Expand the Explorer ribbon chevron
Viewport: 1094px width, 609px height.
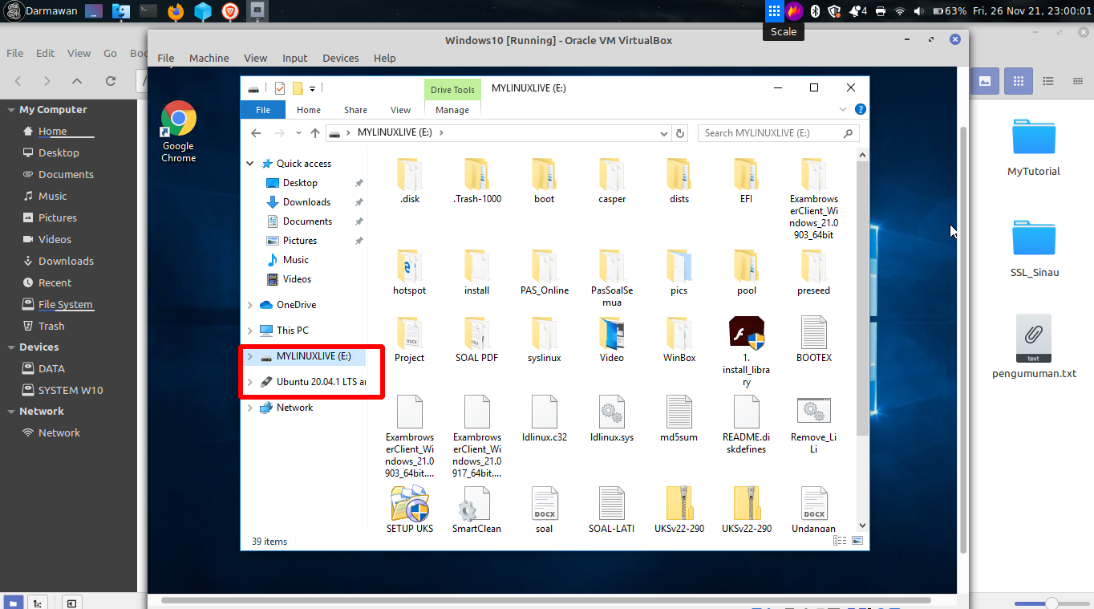pos(843,110)
